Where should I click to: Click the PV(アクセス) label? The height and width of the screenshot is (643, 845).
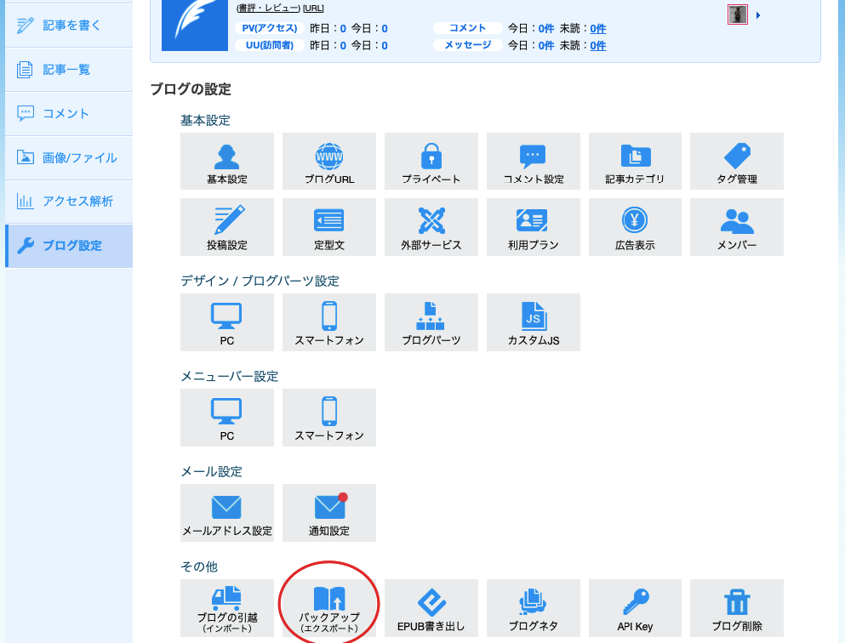click(270, 28)
